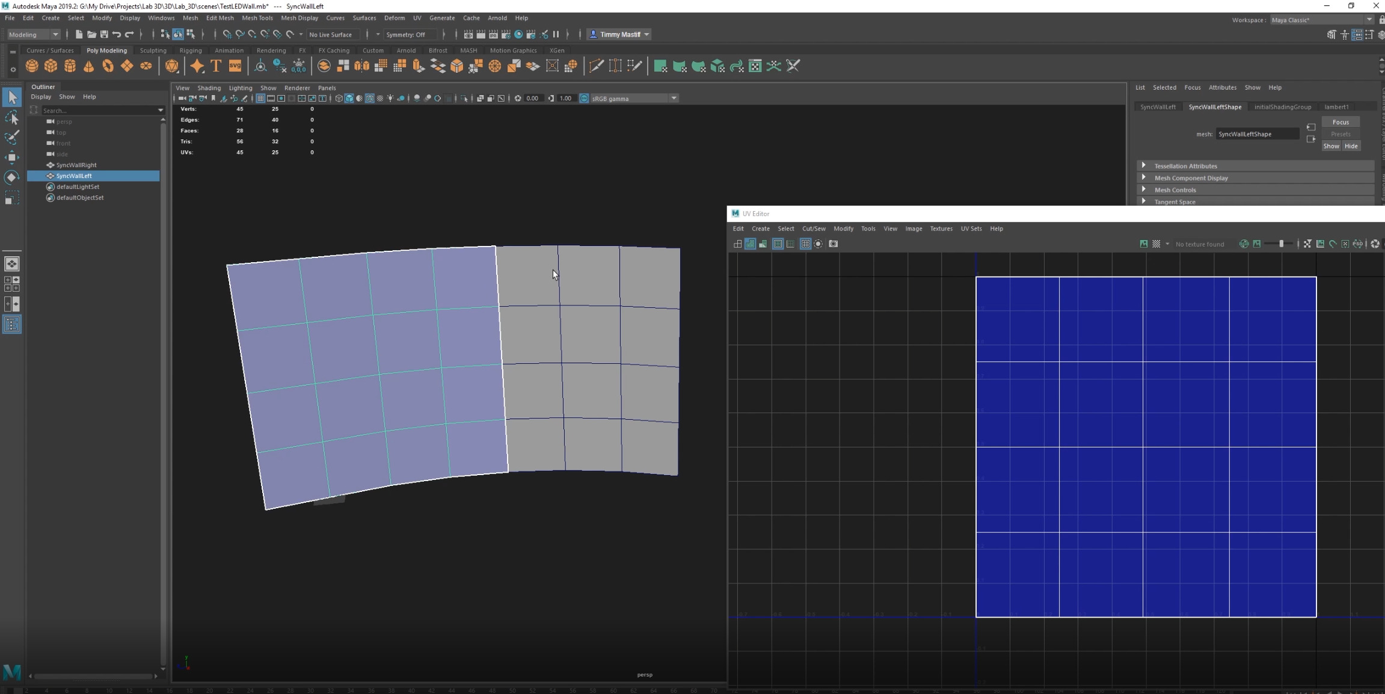
Task: Open the sRGB gamma view transform dropdown
Action: [674, 99]
